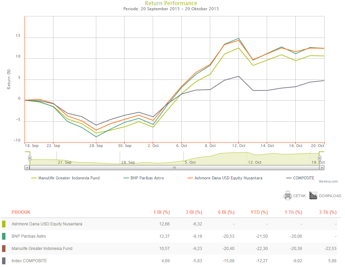345x267 pixels.
Task: Click the 3 Th (%) column header
Action: tap(328, 212)
